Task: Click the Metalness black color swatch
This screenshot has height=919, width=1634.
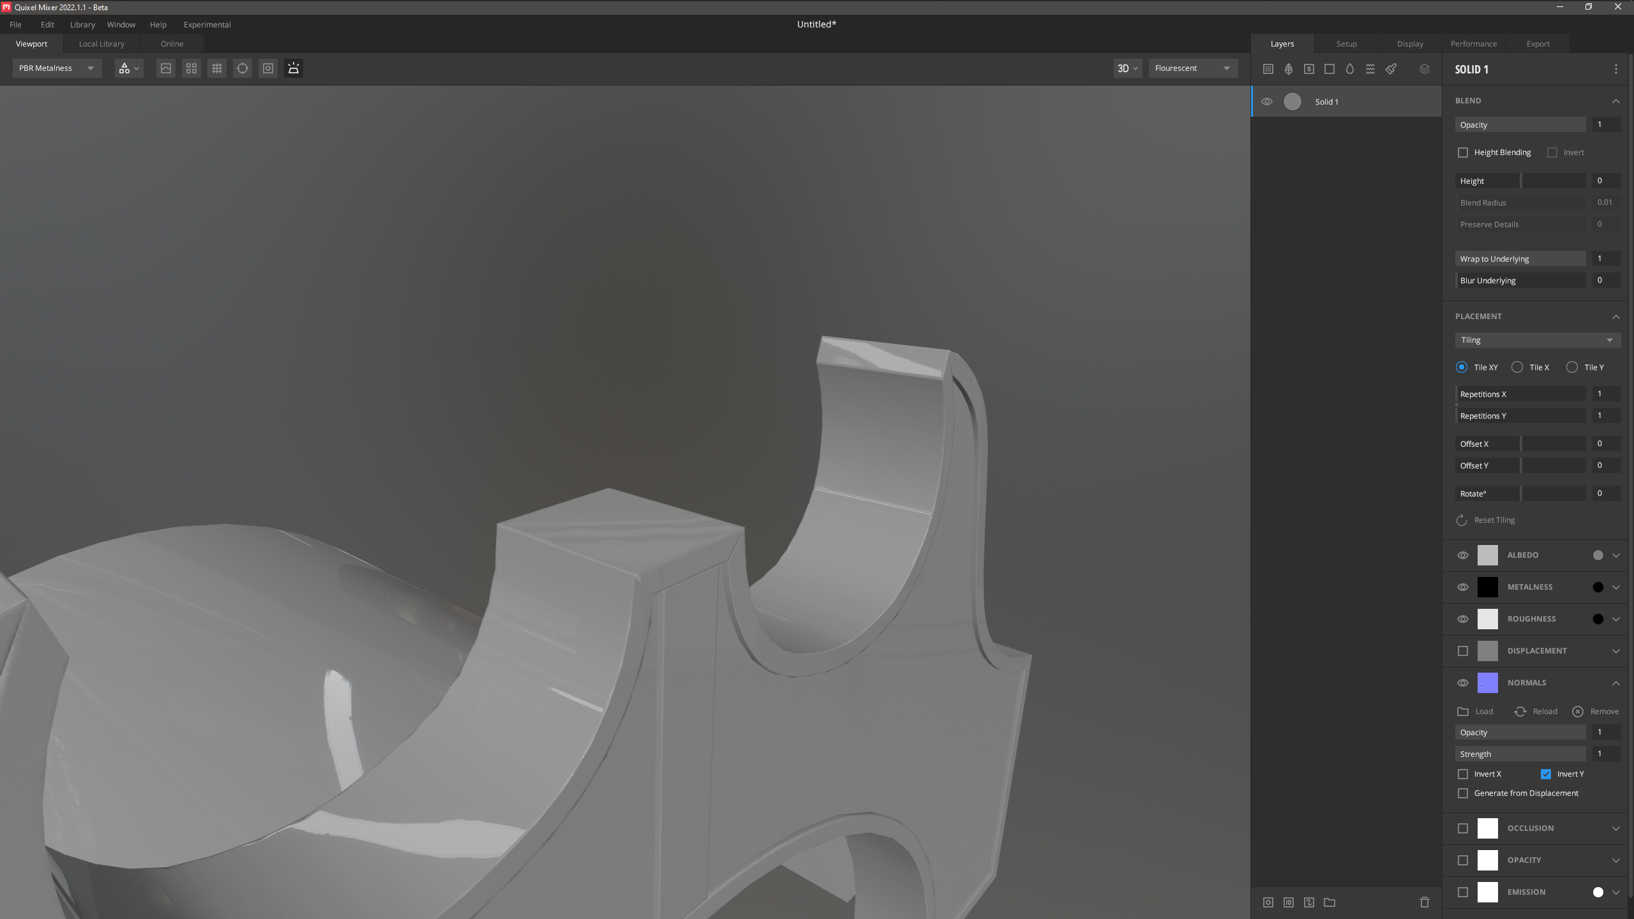Action: tap(1488, 587)
